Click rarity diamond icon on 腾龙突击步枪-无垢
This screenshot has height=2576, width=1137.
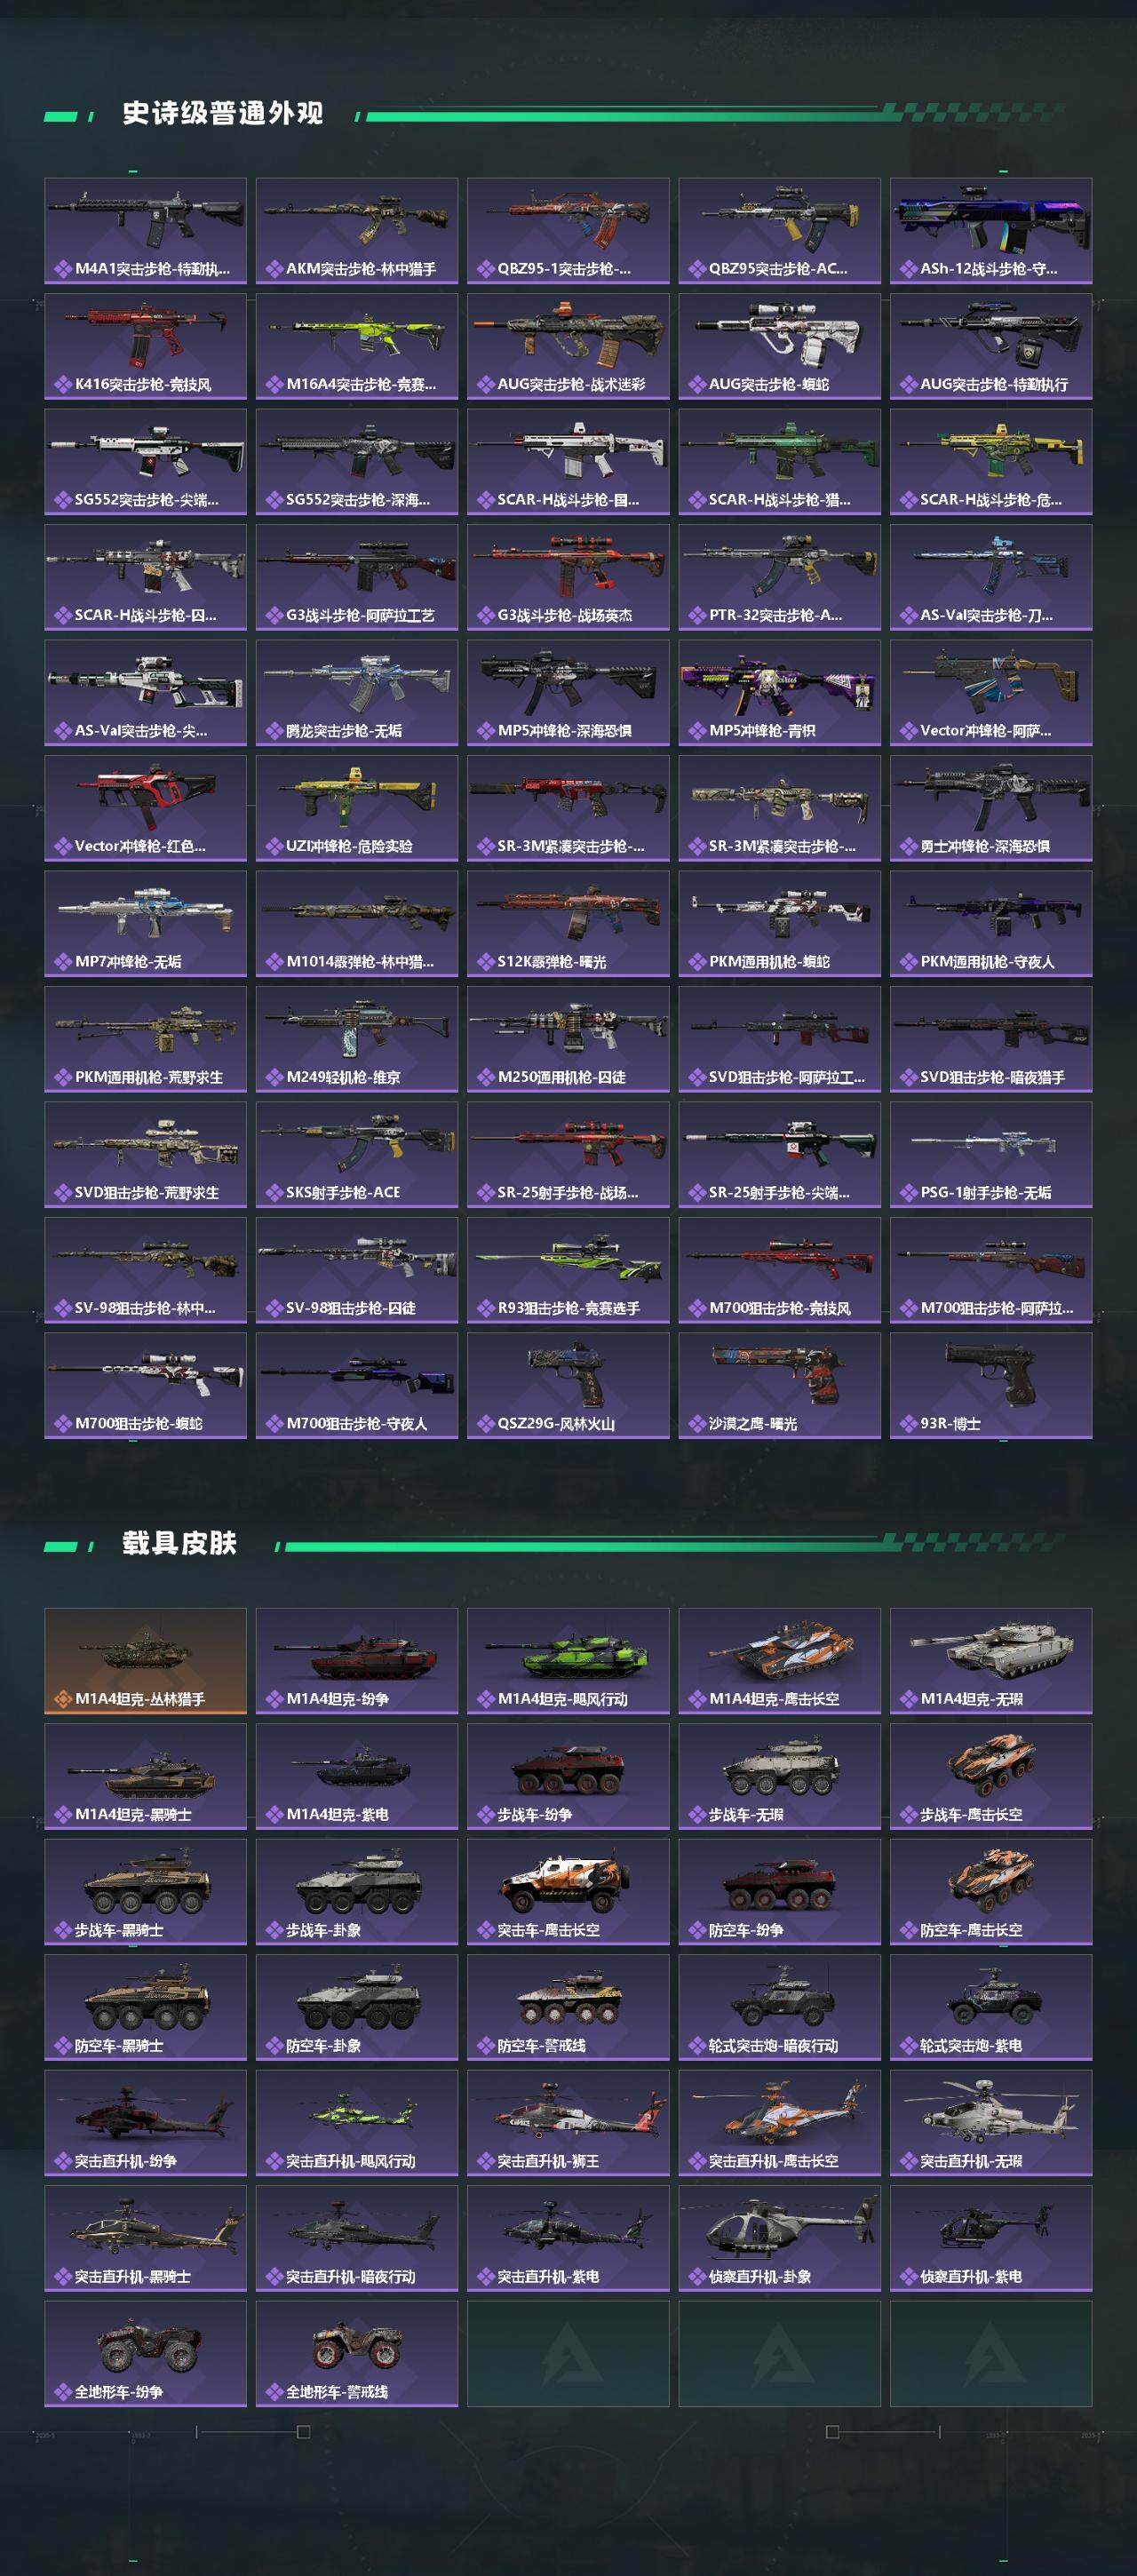(x=274, y=731)
